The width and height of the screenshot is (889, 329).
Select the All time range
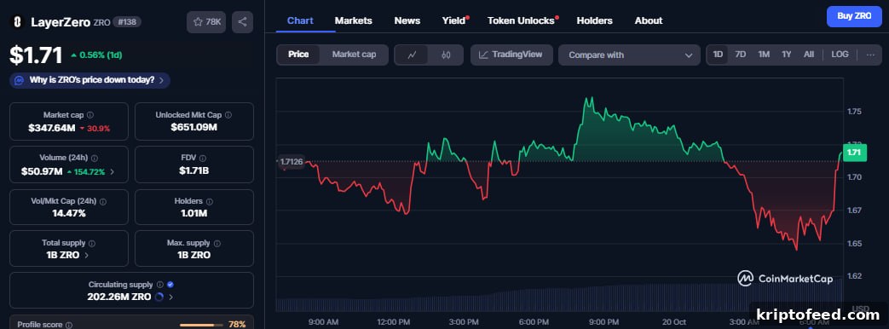pos(809,55)
